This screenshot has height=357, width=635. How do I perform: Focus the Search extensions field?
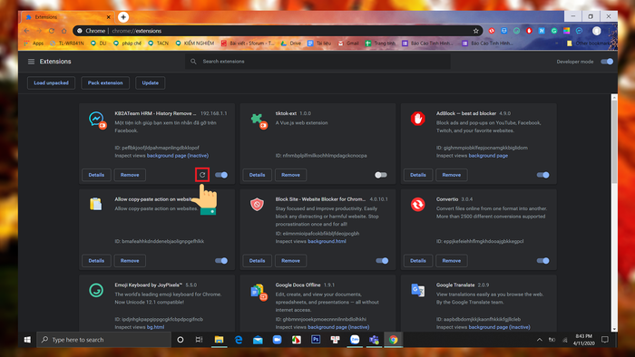point(317,62)
